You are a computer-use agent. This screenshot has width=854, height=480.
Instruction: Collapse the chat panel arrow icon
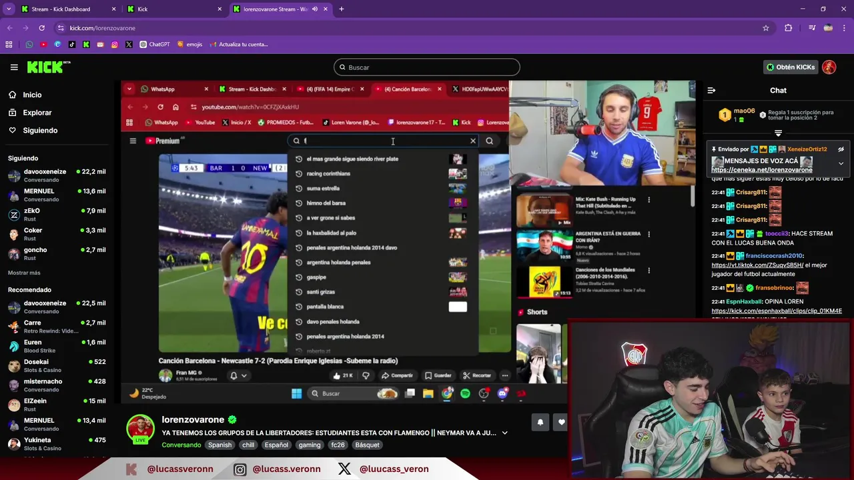(x=711, y=90)
